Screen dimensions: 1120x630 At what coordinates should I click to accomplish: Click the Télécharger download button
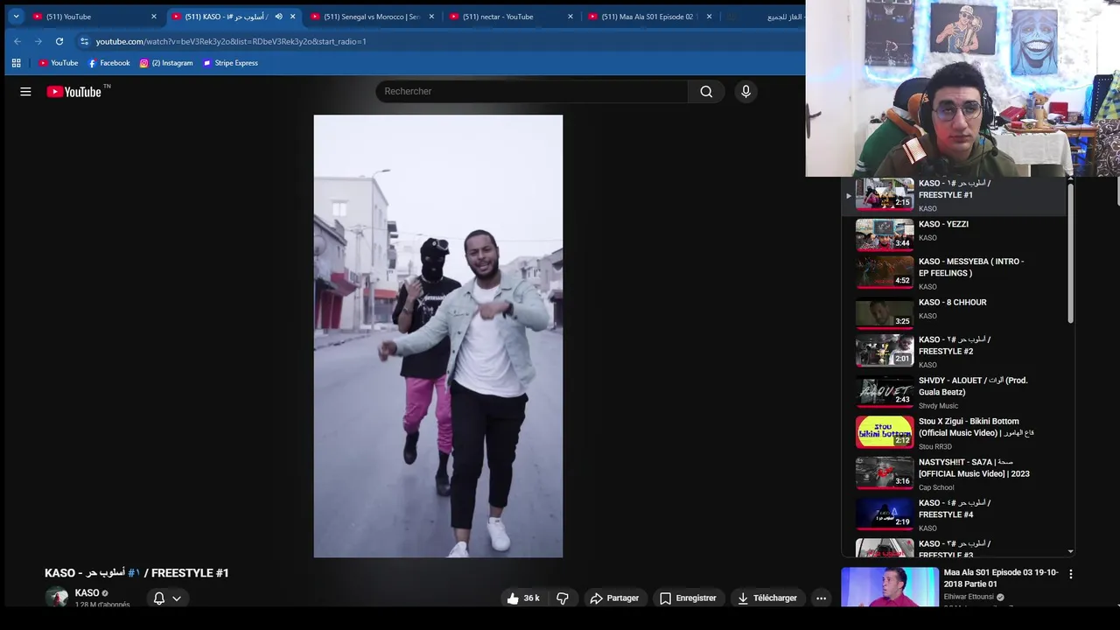pos(767,598)
